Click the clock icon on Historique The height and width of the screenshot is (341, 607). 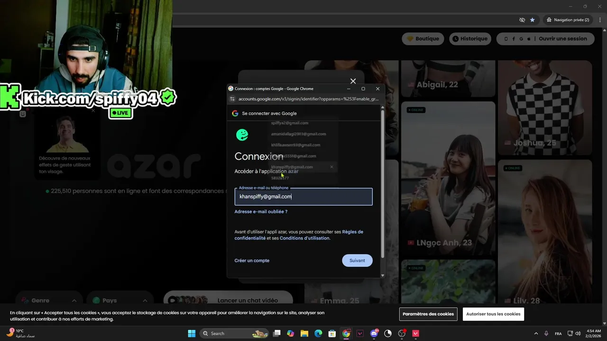(456, 39)
